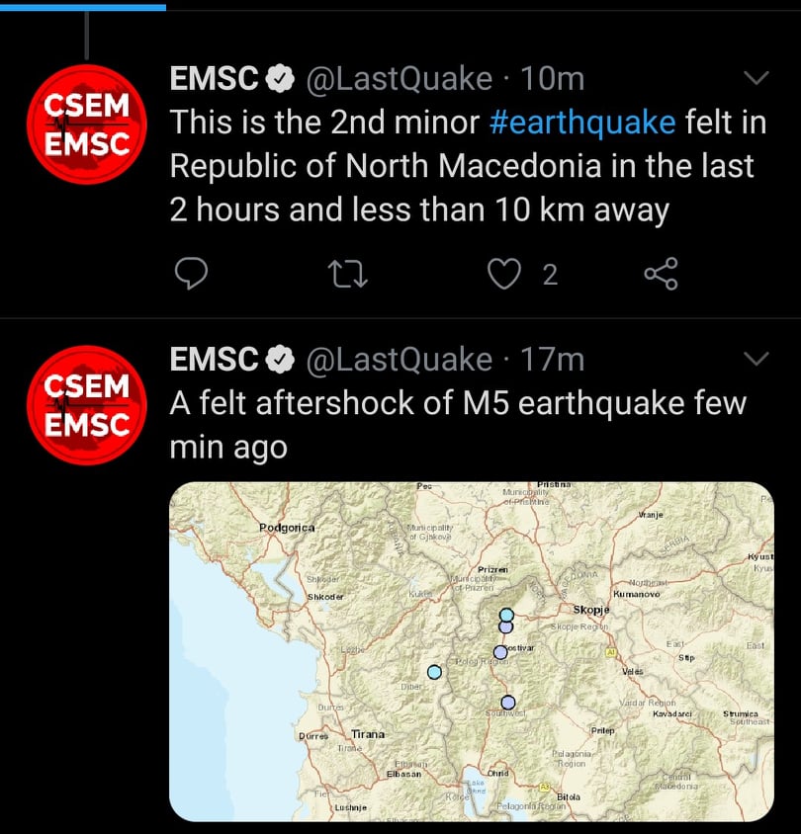
Task: Open EMSC avatar on aftershock tweet
Action: pos(86,405)
